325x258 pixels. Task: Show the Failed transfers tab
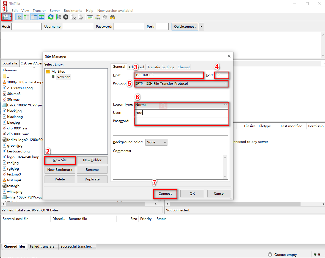(42, 246)
